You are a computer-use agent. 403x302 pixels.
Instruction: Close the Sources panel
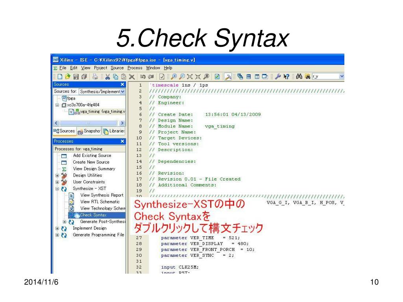[122, 84]
